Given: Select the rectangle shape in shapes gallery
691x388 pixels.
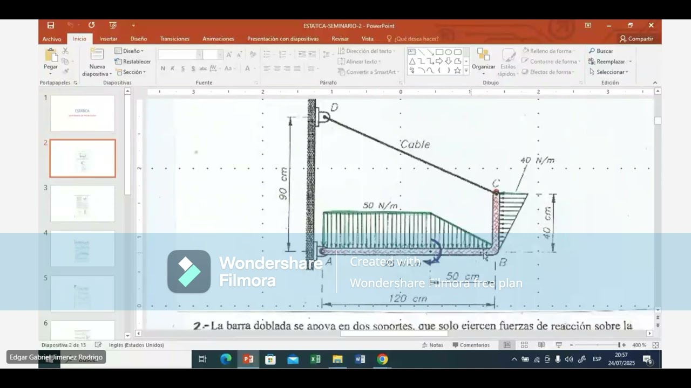Looking at the screenshot, I should (x=439, y=52).
